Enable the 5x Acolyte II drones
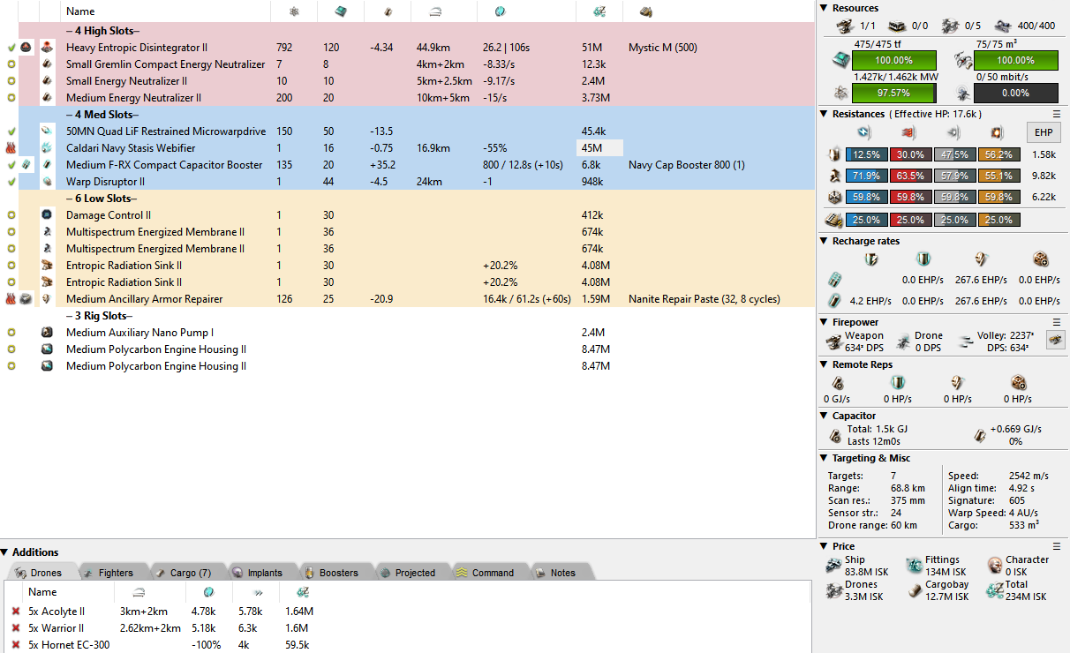This screenshot has height=653, width=1070. (x=16, y=612)
